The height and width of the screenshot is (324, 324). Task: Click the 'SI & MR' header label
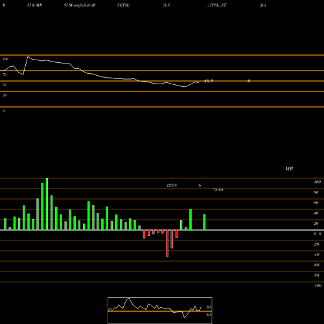pyautogui.click(x=34, y=5)
